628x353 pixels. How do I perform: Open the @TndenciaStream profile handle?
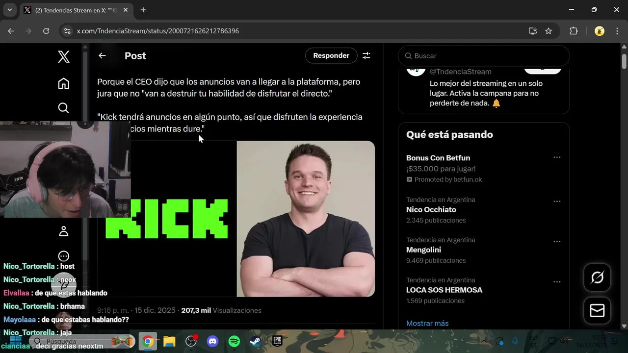pos(460,72)
